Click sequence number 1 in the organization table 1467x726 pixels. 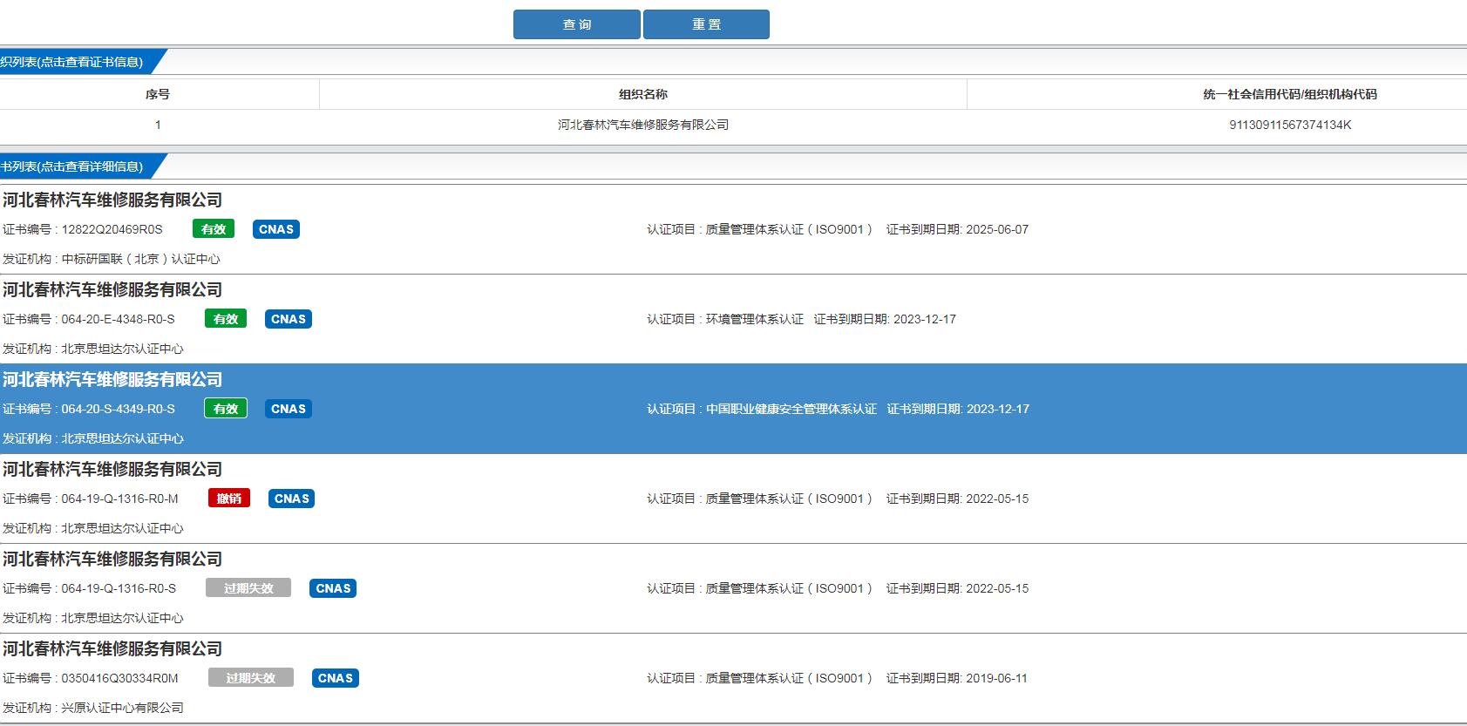coord(158,125)
